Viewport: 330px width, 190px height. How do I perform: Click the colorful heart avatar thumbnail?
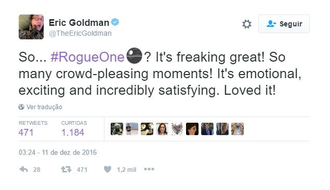177,129
